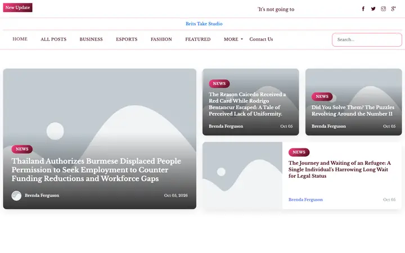Open the Facebook social icon

(x=363, y=9)
